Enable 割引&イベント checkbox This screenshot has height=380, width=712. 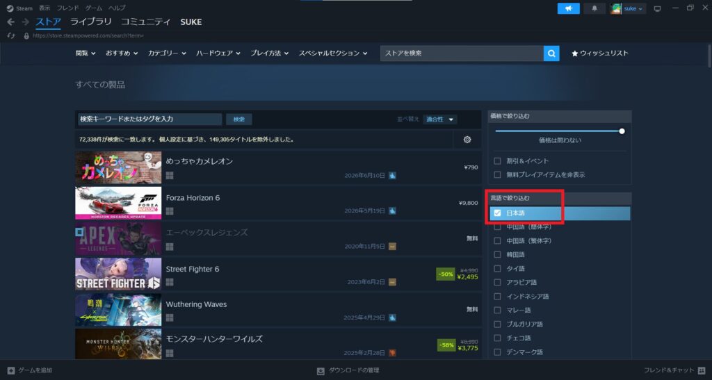497,161
